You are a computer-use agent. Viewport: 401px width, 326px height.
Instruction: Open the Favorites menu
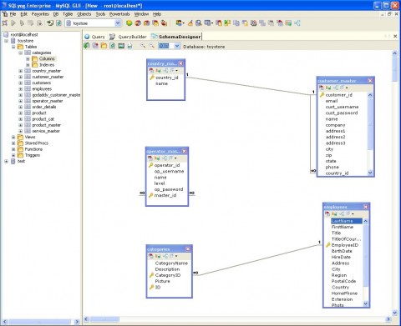40,14
